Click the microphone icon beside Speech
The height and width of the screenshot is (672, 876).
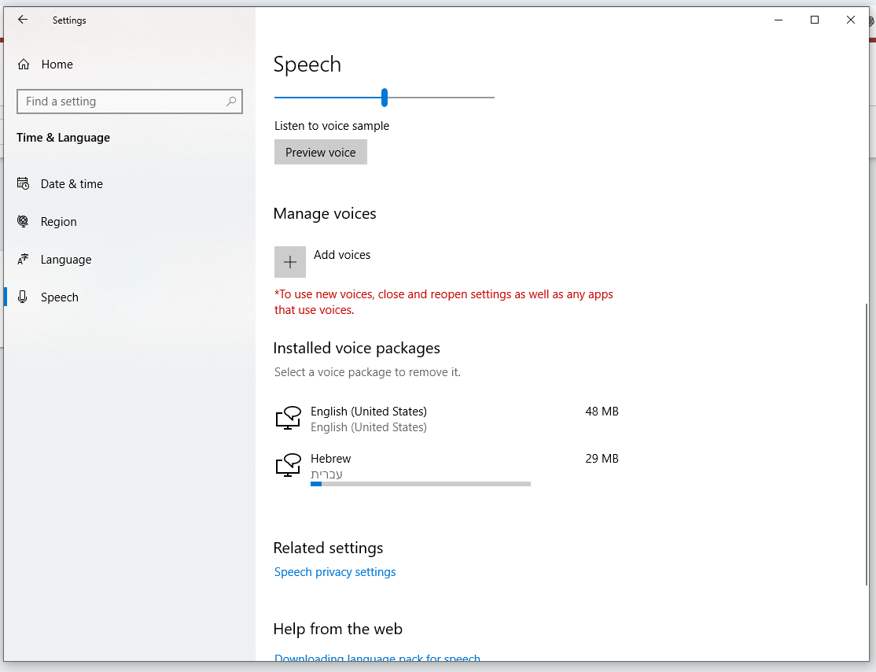(23, 297)
